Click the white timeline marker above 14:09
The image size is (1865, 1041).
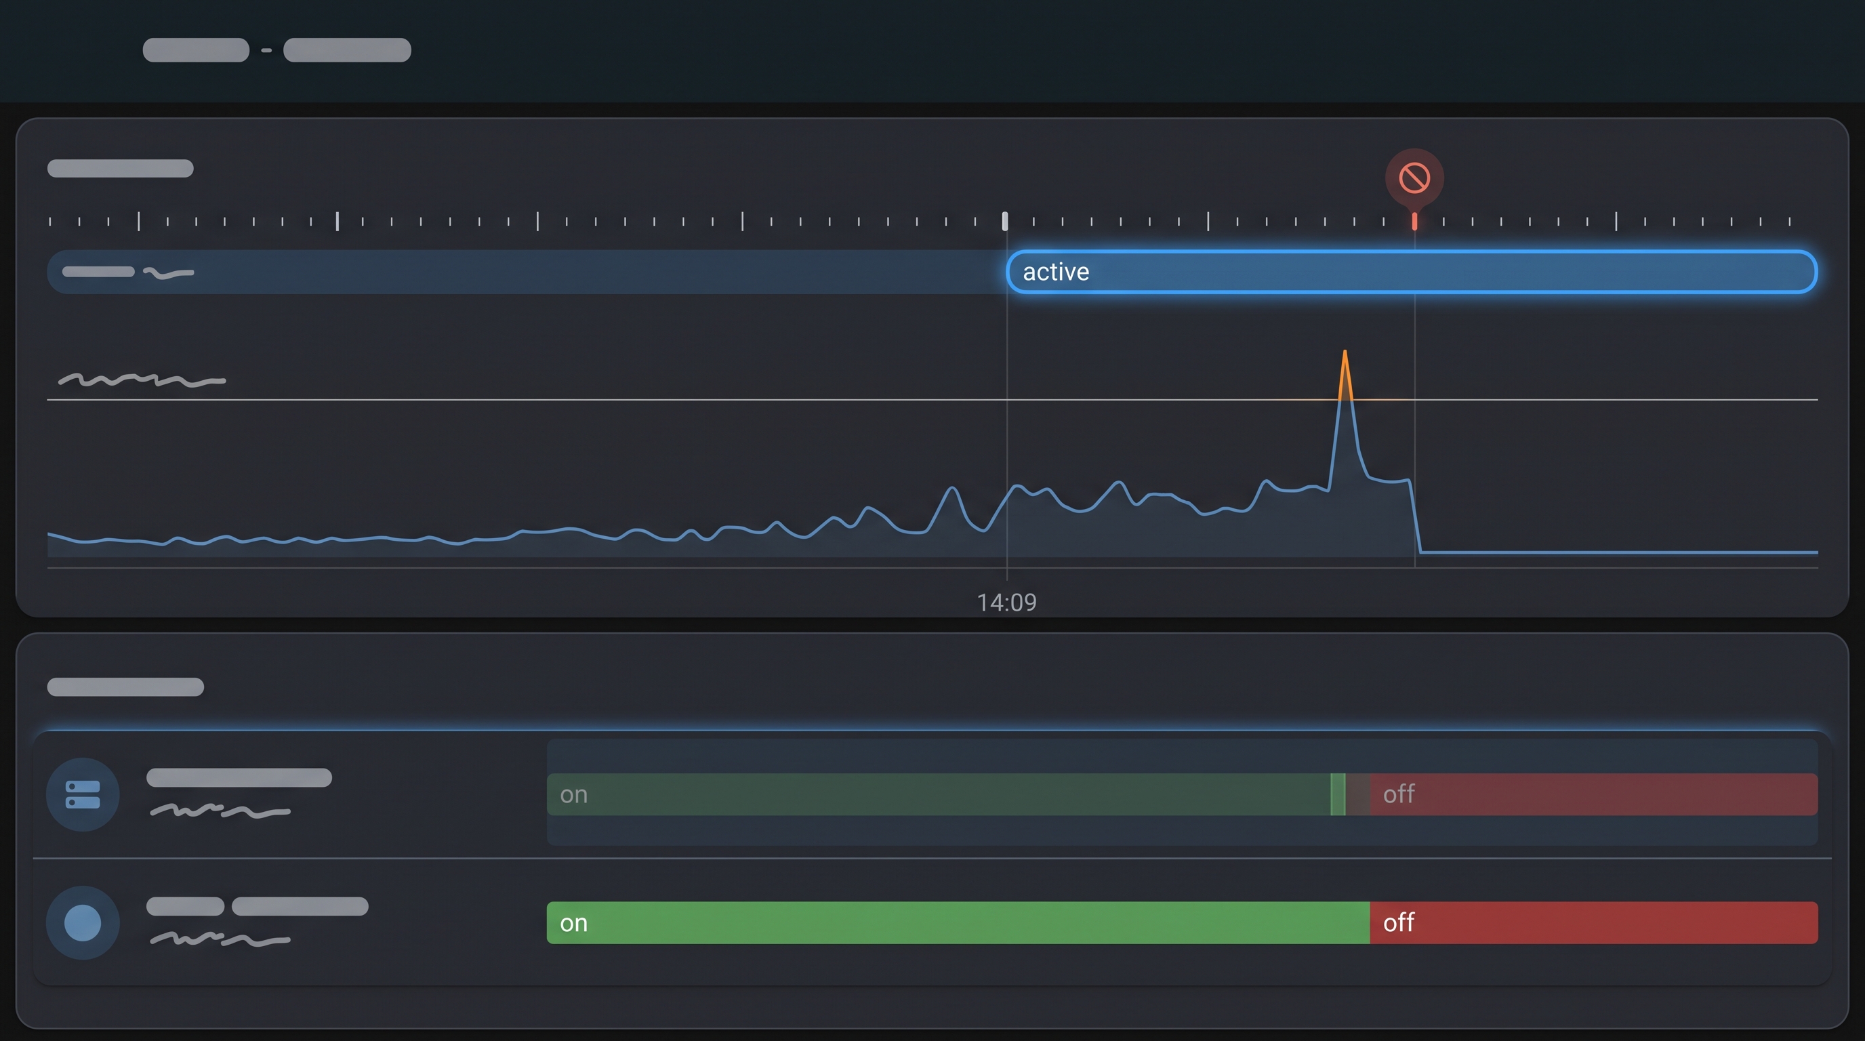coord(1005,221)
